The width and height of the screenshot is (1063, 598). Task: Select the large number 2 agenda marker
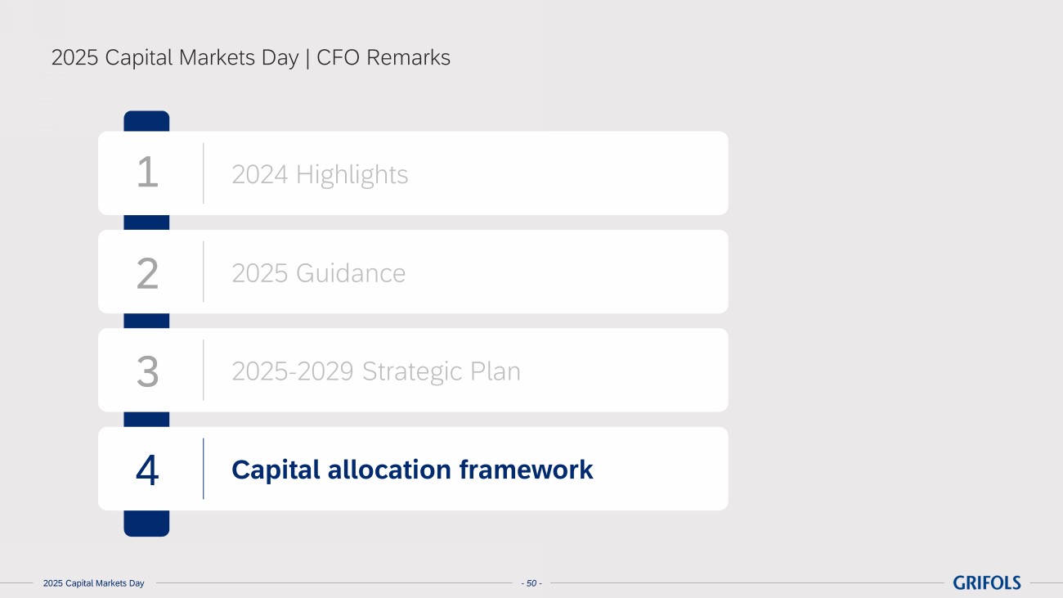[147, 273]
